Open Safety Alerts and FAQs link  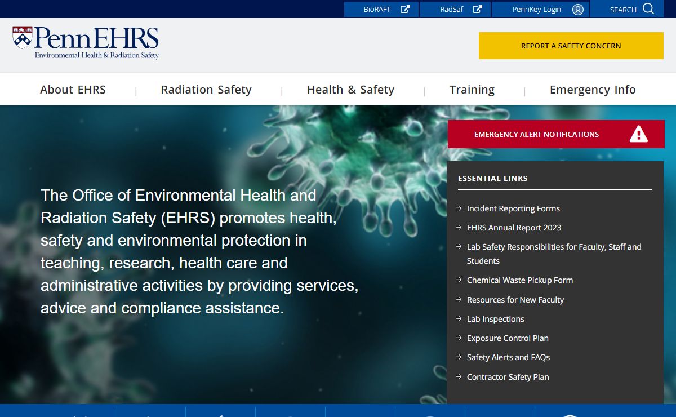coord(508,357)
